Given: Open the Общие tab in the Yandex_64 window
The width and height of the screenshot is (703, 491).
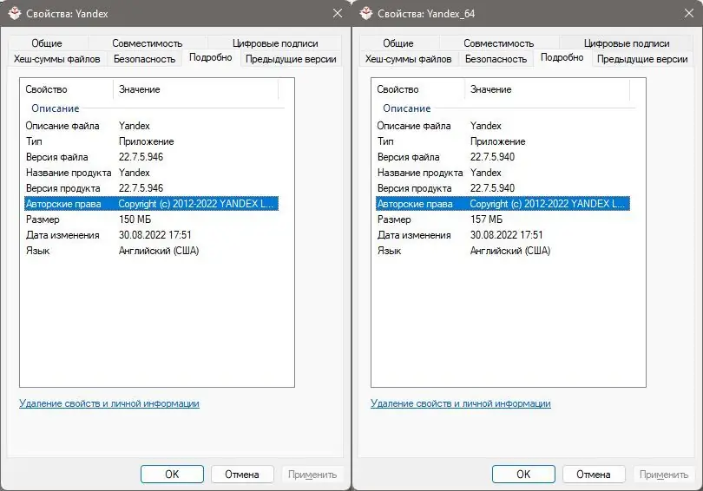Looking at the screenshot, I should click(398, 43).
